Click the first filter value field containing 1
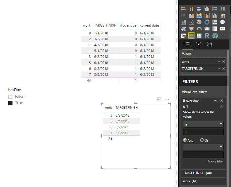Screen dimensions: 231x187 coord(203,132)
